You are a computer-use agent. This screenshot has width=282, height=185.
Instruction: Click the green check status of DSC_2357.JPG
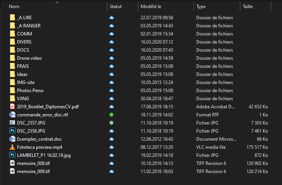(112, 123)
